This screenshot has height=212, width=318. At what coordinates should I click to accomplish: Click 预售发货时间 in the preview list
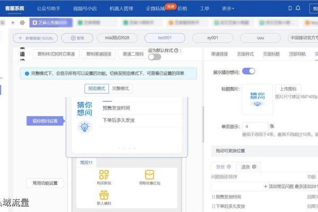click(x=116, y=108)
